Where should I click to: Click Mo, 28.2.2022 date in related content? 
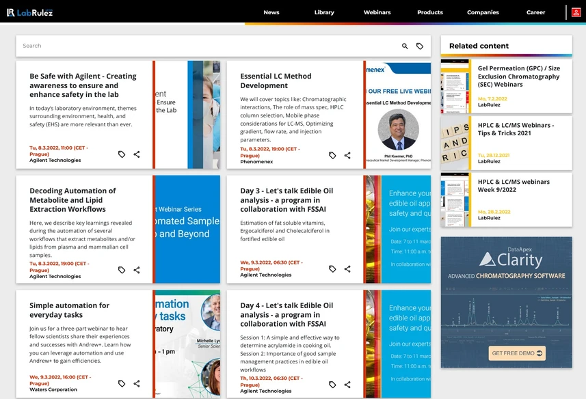[x=494, y=212]
